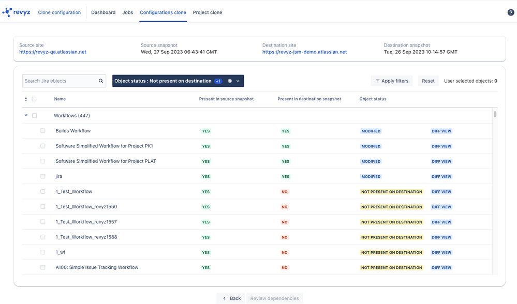This screenshot has width=517, height=304.
Task: Open the Dashboard tab
Action: pyautogui.click(x=103, y=12)
